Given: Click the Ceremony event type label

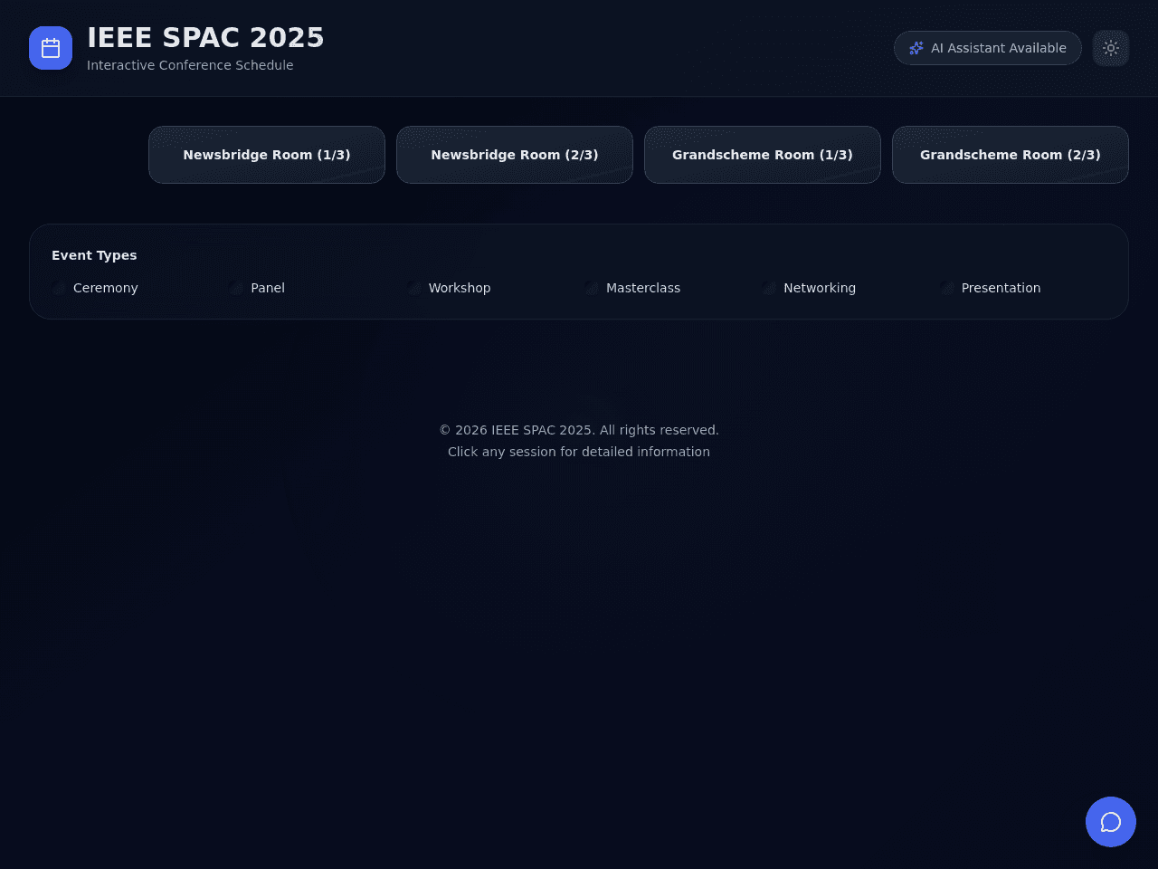Looking at the screenshot, I should [106, 288].
